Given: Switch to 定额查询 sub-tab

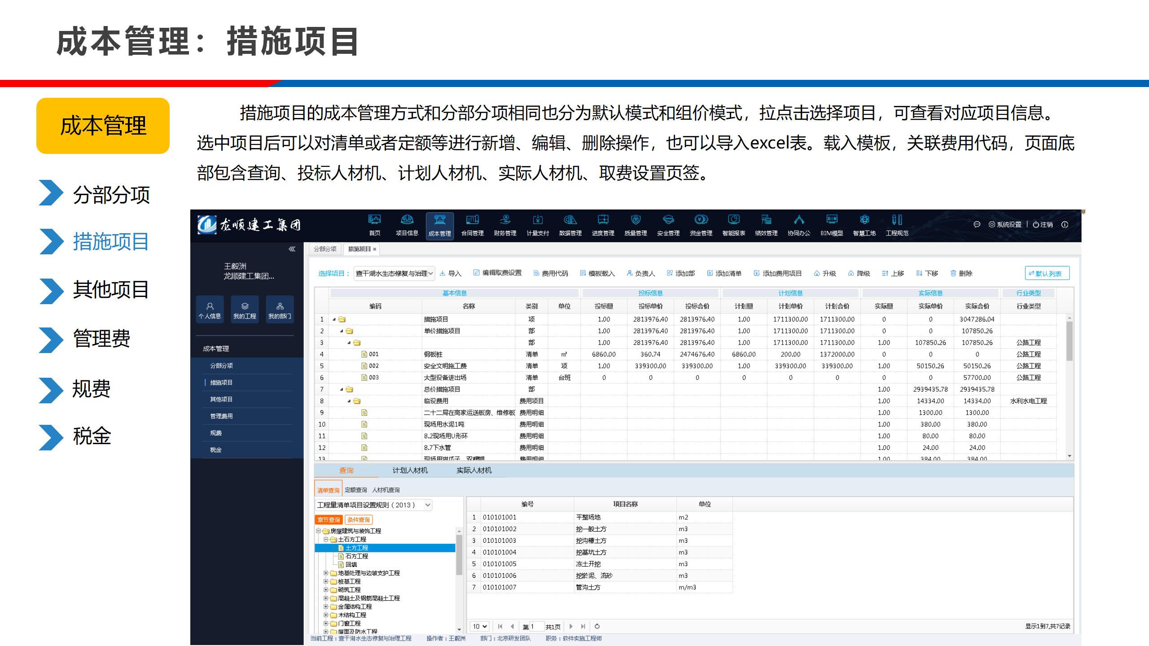Looking at the screenshot, I should 356,490.
